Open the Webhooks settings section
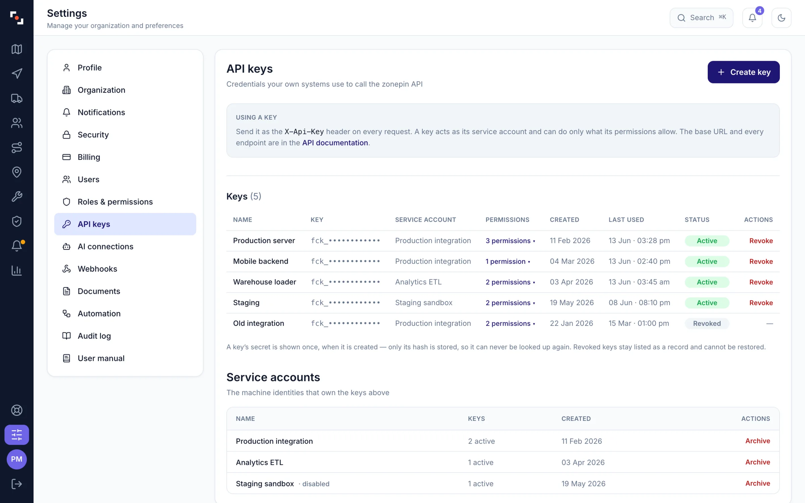 pos(125,269)
